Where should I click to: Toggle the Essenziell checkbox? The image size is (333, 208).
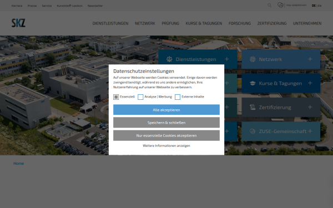point(116,97)
